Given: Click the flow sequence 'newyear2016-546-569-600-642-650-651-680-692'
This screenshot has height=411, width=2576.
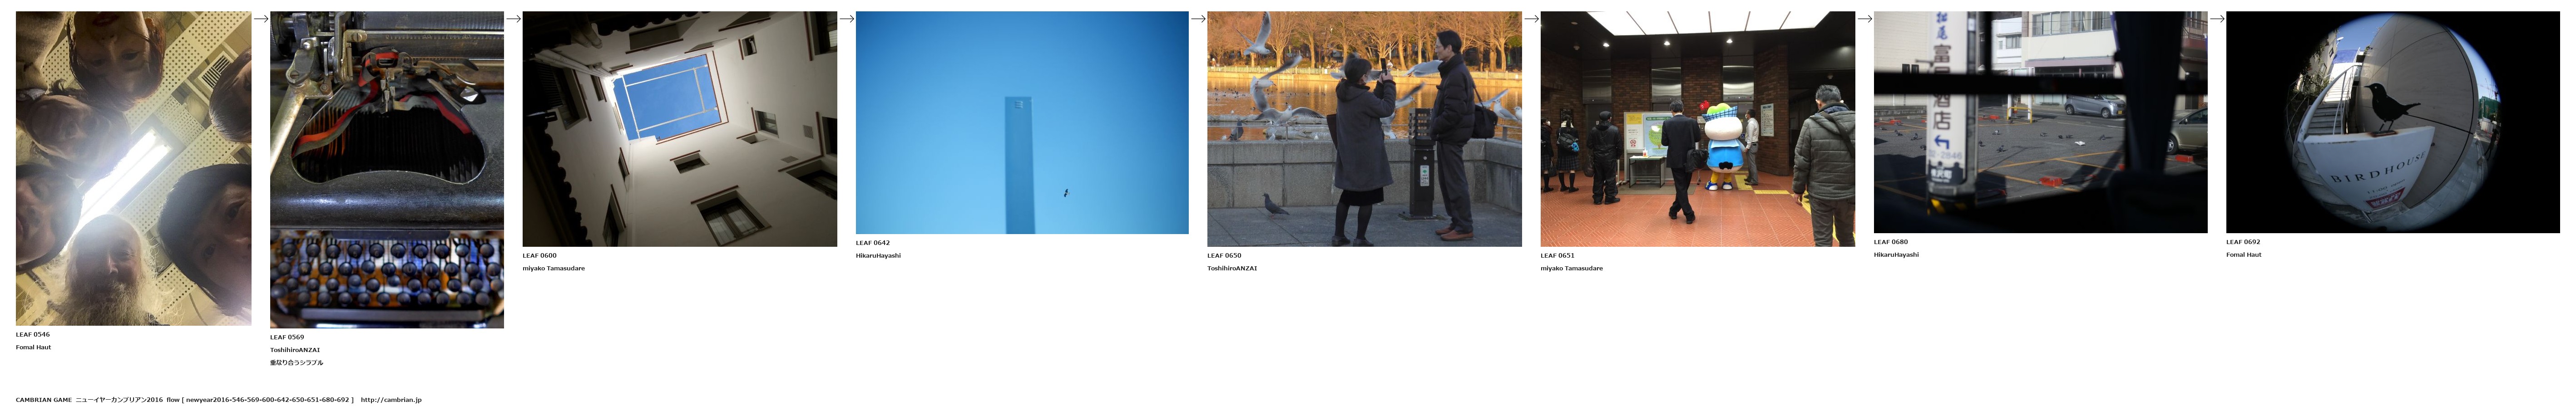Looking at the screenshot, I should pyautogui.click(x=267, y=400).
